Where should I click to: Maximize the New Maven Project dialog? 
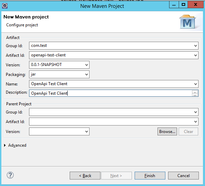183,5
